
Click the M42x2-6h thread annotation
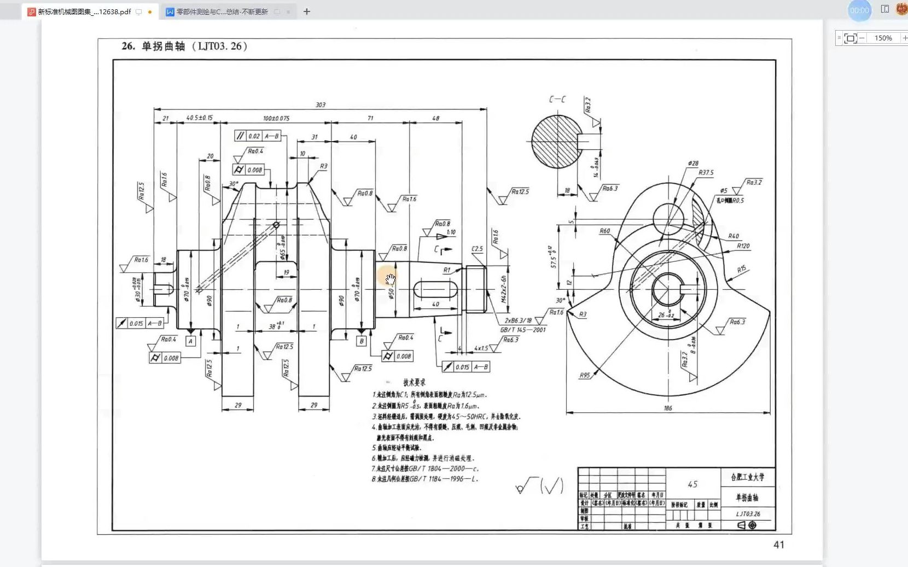(504, 289)
